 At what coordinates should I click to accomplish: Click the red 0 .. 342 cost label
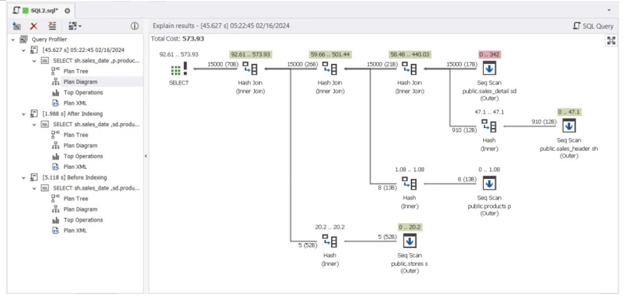point(489,54)
